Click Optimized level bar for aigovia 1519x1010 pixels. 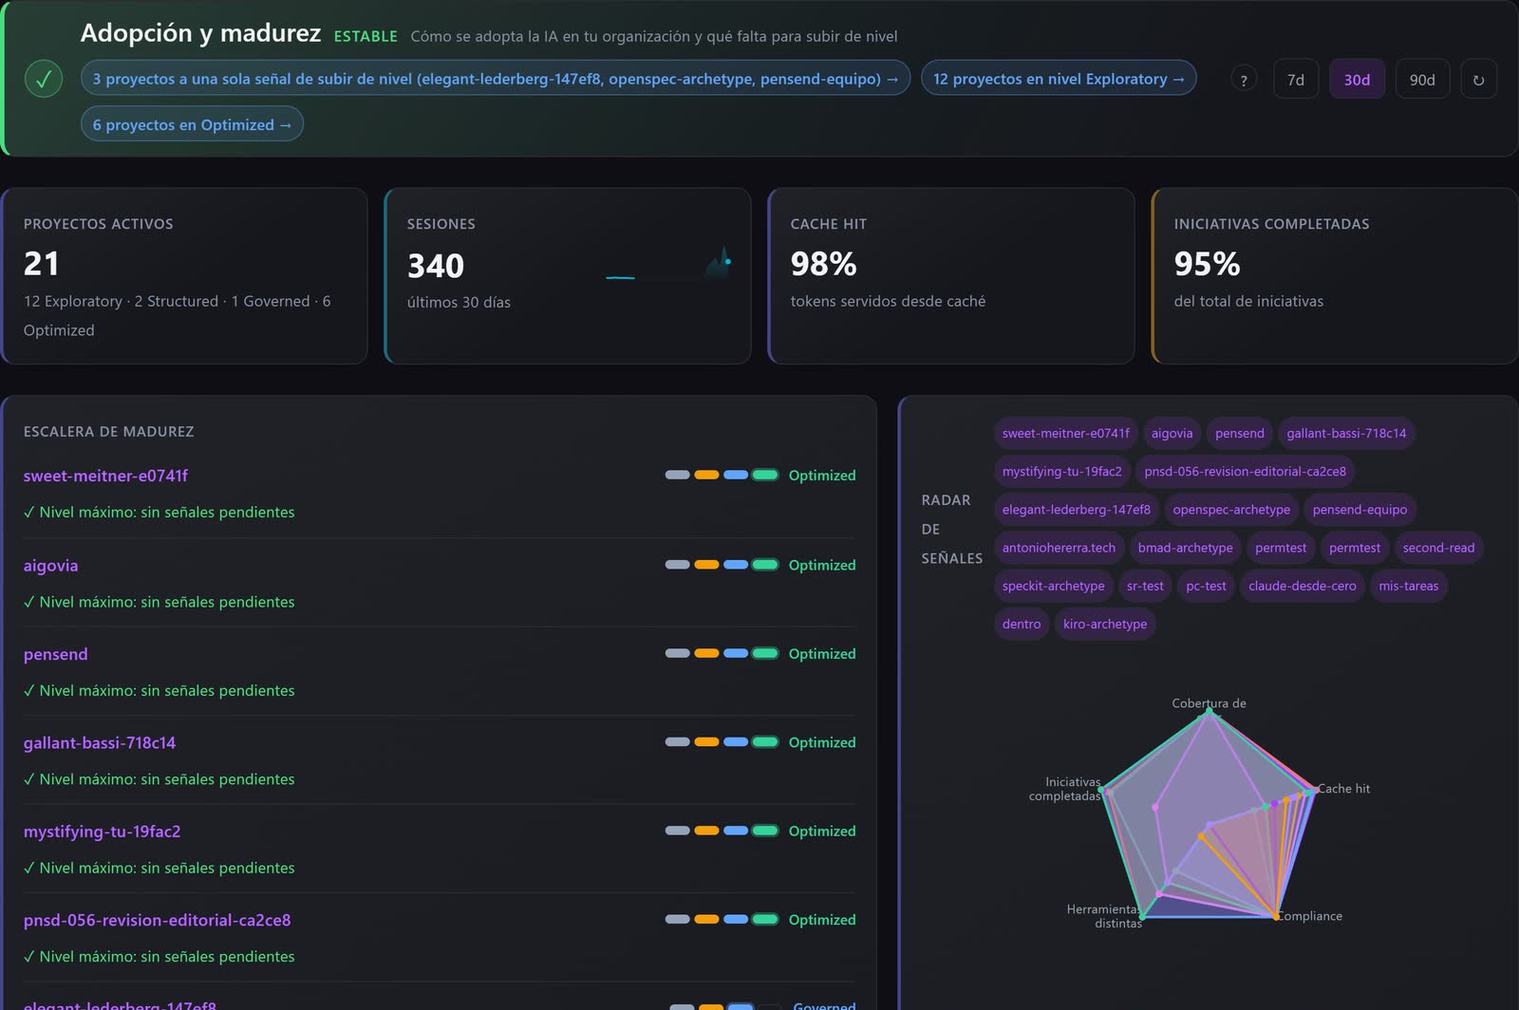pyautogui.click(x=765, y=565)
